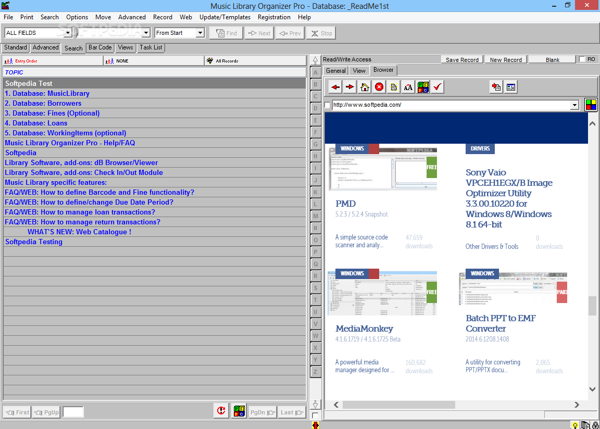Click the page number input field
600x429 pixels.
pyautogui.click(x=73, y=412)
